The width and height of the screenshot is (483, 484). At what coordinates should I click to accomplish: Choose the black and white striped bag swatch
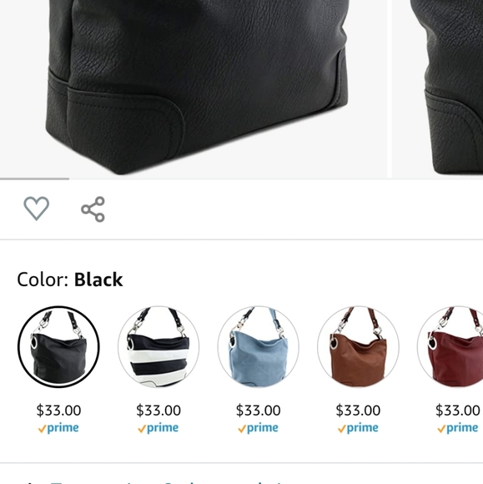pos(158,346)
